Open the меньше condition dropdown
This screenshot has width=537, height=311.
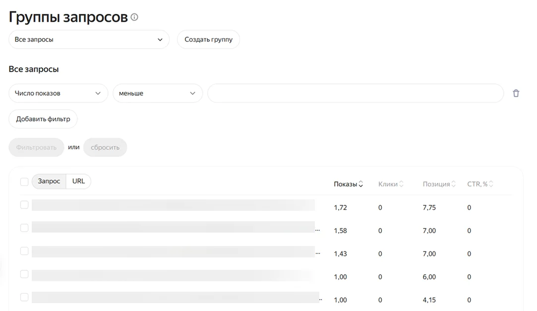(x=158, y=93)
